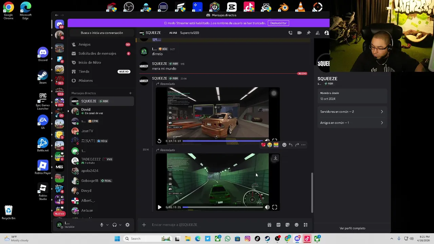Open the gift sending icon in message bar
This screenshot has width=434, height=244.
[x=269, y=225]
